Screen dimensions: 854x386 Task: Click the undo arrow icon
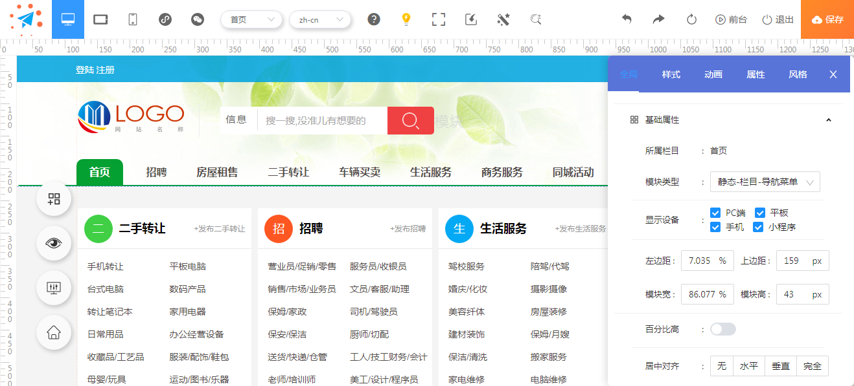click(x=627, y=19)
